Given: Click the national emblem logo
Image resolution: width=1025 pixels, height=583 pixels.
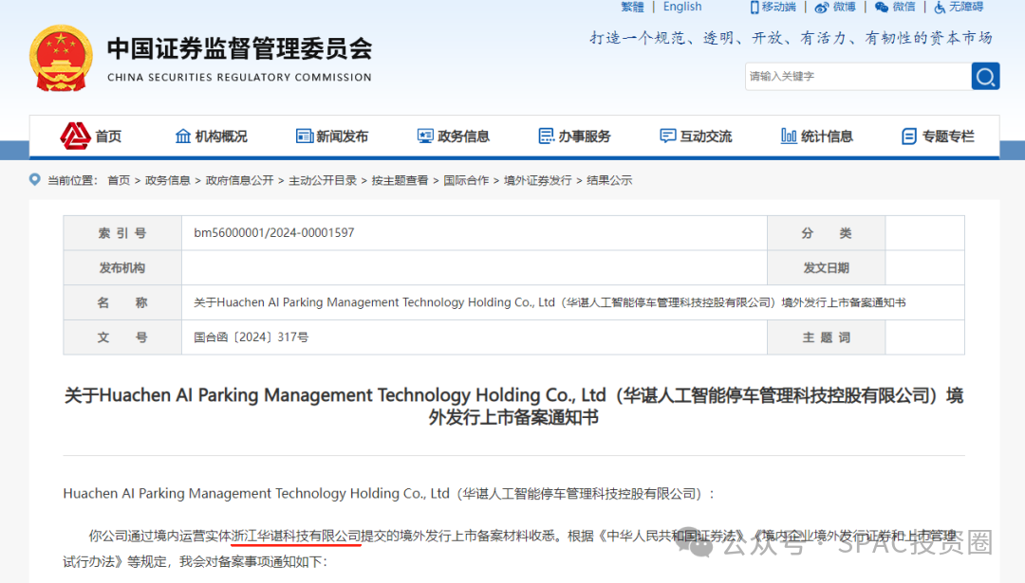Looking at the screenshot, I should (x=61, y=58).
